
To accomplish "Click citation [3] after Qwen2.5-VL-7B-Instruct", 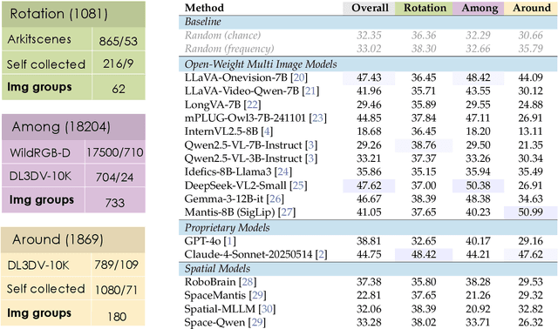I will 311,145.
